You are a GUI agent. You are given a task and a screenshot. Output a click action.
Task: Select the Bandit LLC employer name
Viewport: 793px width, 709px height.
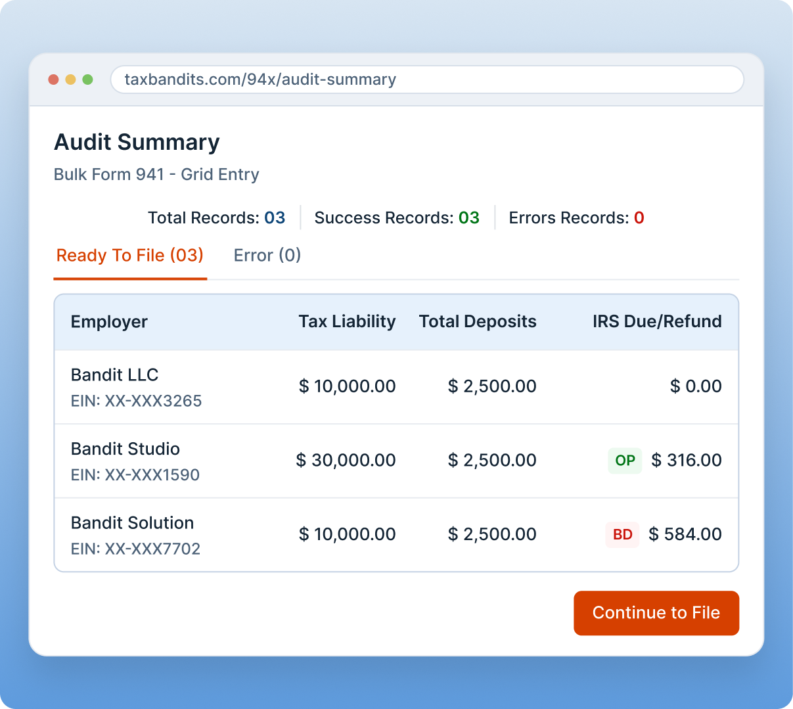(x=115, y=375)
